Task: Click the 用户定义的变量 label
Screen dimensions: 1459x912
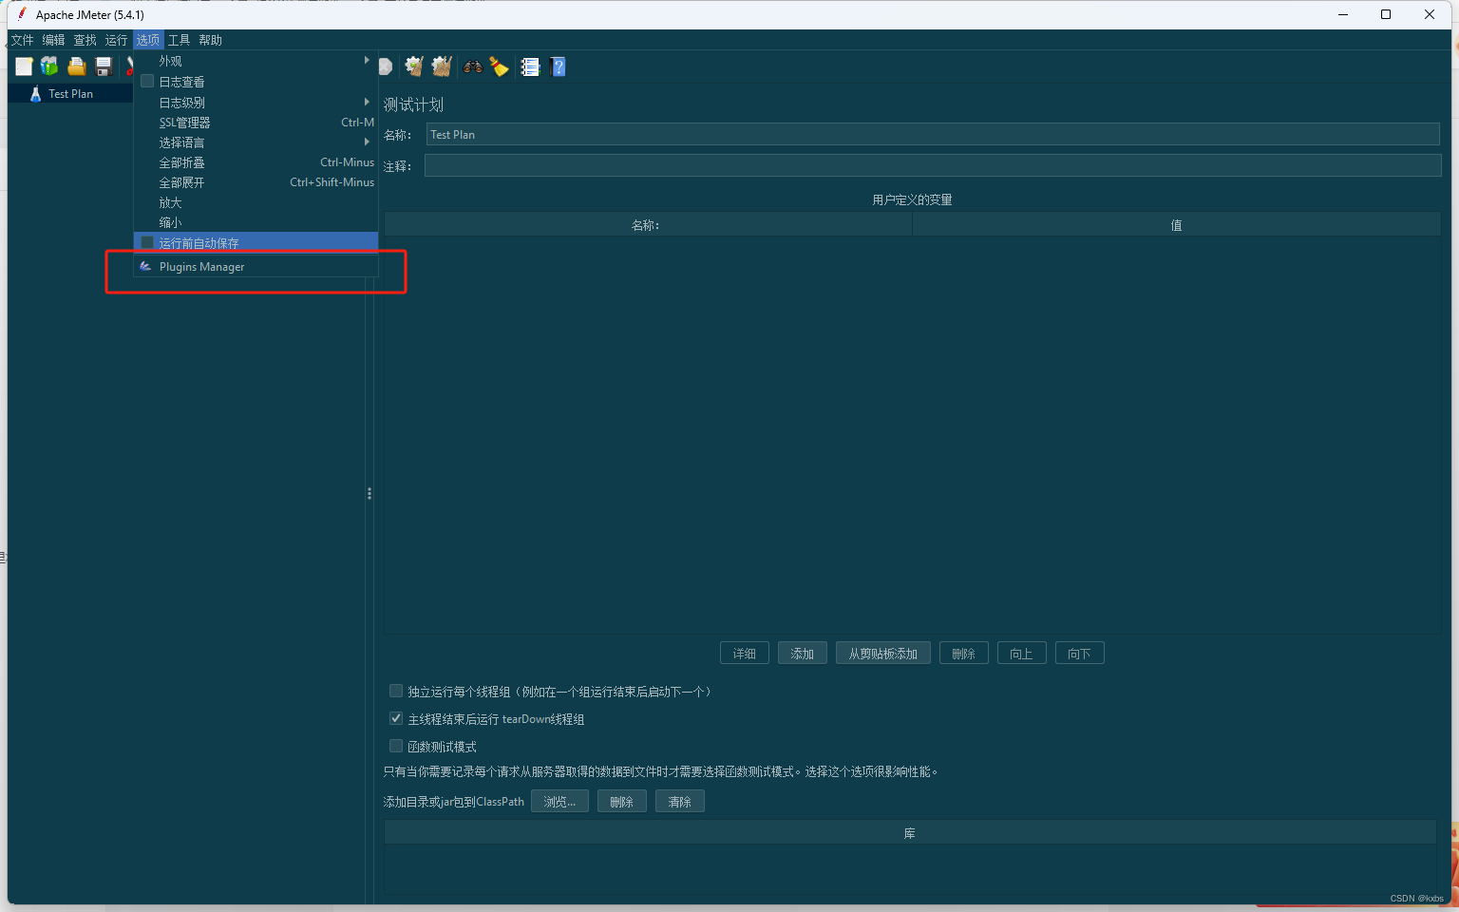Action: 912,199
